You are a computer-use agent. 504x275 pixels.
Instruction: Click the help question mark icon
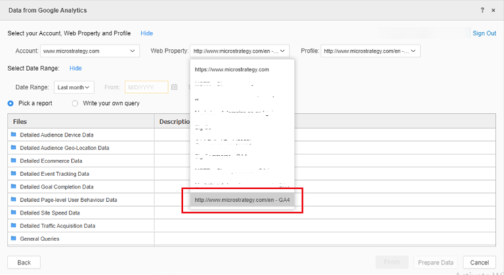[482, 10]
